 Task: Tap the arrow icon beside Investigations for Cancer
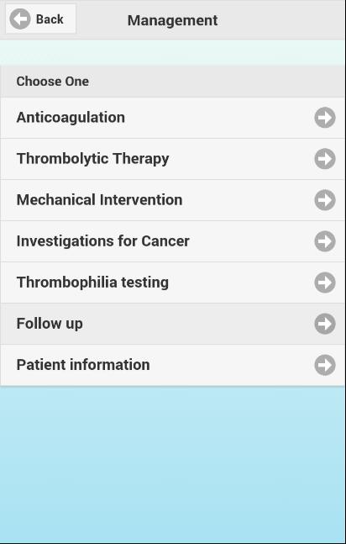tap(325, 241)
